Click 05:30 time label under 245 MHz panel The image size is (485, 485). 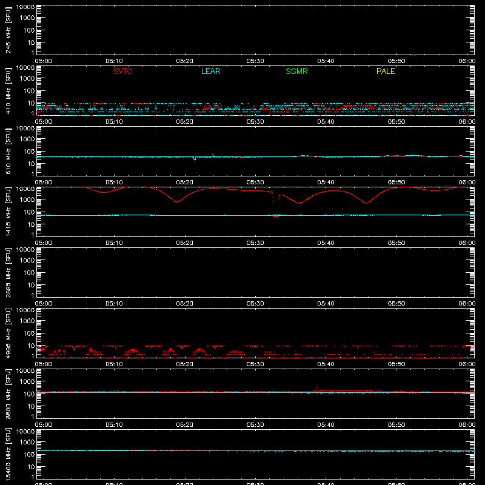coord(255,61)
